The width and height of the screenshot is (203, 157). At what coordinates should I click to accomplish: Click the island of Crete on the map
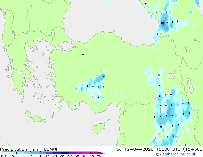36,117
